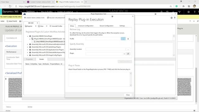Expand the DataLakeWorkspaces assembly node
The image size is (199, 112).
(x=28, y=53)
